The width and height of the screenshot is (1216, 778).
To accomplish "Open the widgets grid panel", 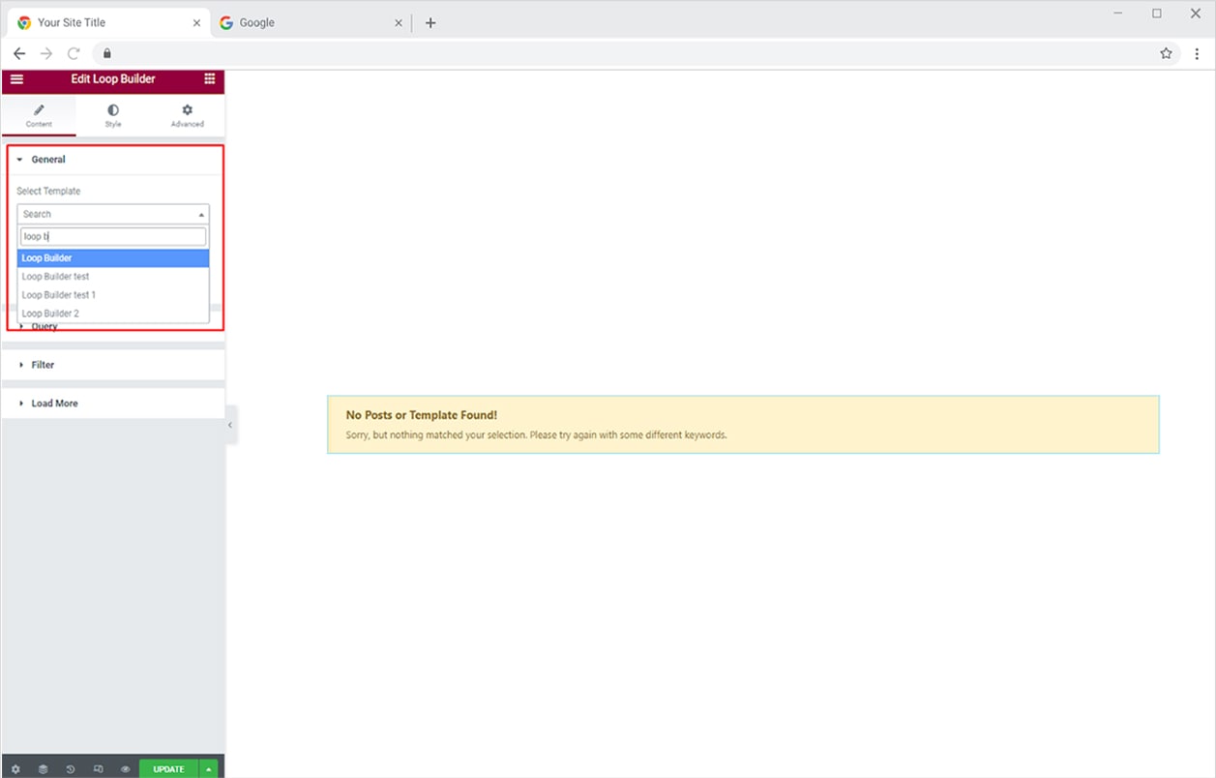I will [210, 79].
